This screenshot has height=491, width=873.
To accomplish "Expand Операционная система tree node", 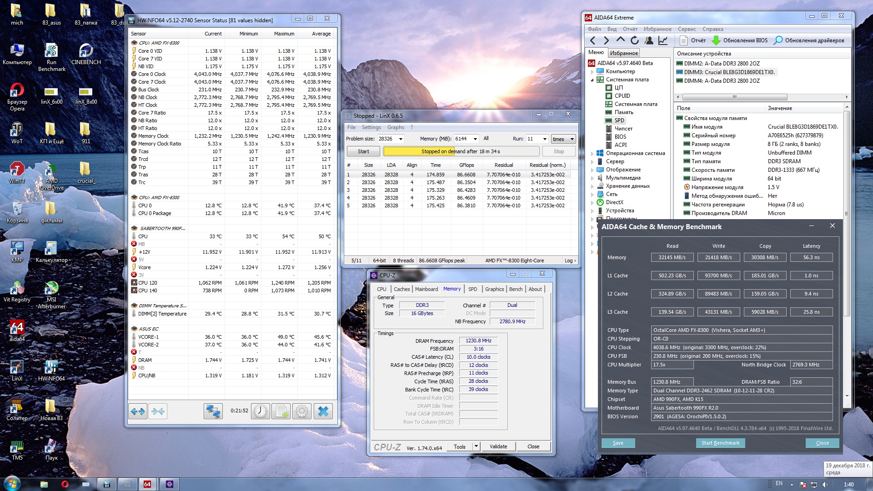I will pos(592,154).
